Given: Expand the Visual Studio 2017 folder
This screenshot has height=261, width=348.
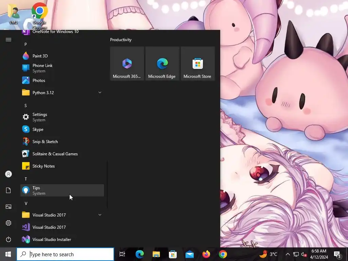Looking at the screenshot, I should [62, 215].
